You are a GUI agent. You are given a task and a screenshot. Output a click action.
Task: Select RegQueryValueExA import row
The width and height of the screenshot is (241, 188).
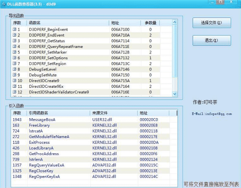click(x=91, y=165)
